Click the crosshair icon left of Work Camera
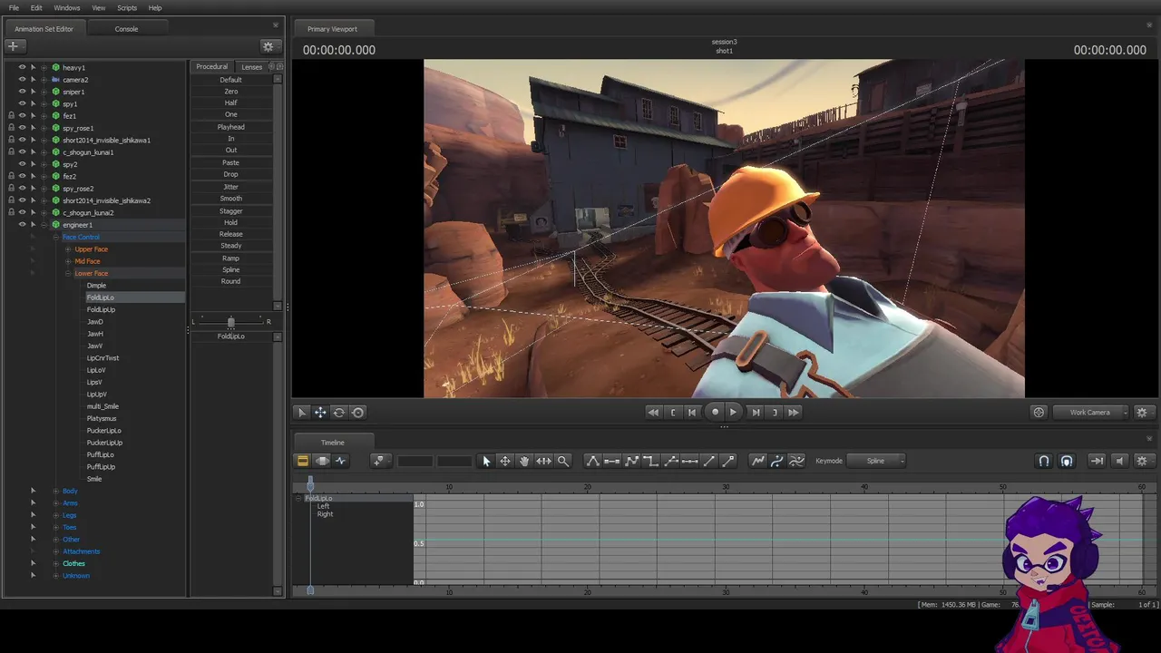Viewport: 1161px width, 653px height. coord(1039,412)
